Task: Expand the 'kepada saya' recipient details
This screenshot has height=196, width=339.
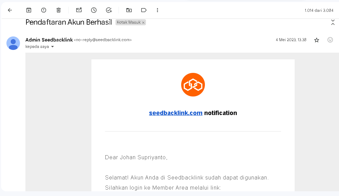Action: (x=52, y=47)
